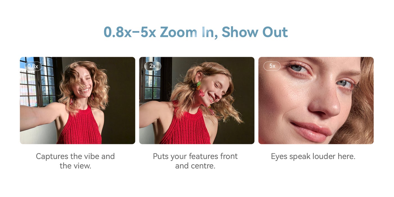Image resolution: width=394 pixels, height=197 pixels.
Task: Click the 0.8x zoom badge
Action: [x=33, y=66]
